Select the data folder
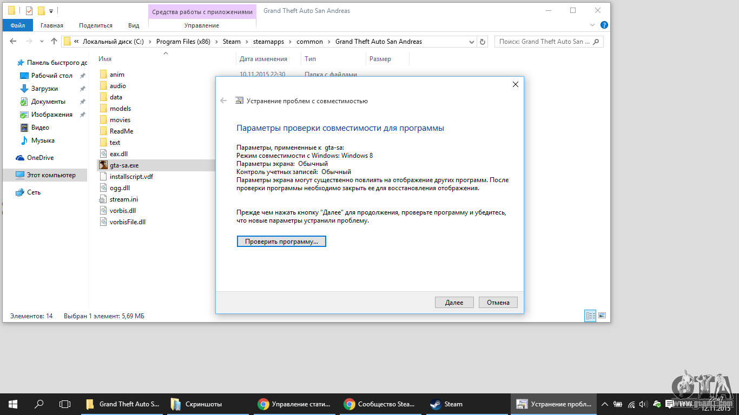This screenshot has height=415, width=739. coord(116,97)
